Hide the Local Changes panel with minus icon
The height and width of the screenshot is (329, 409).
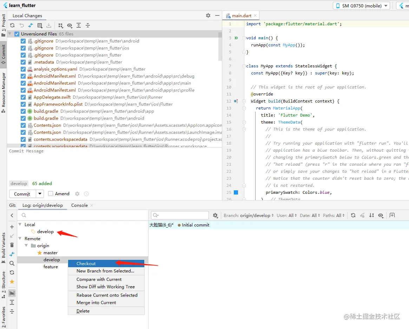217,15
